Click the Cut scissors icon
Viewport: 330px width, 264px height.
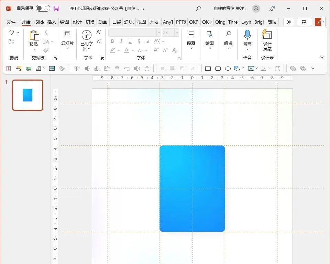click(x=46, y=33)
